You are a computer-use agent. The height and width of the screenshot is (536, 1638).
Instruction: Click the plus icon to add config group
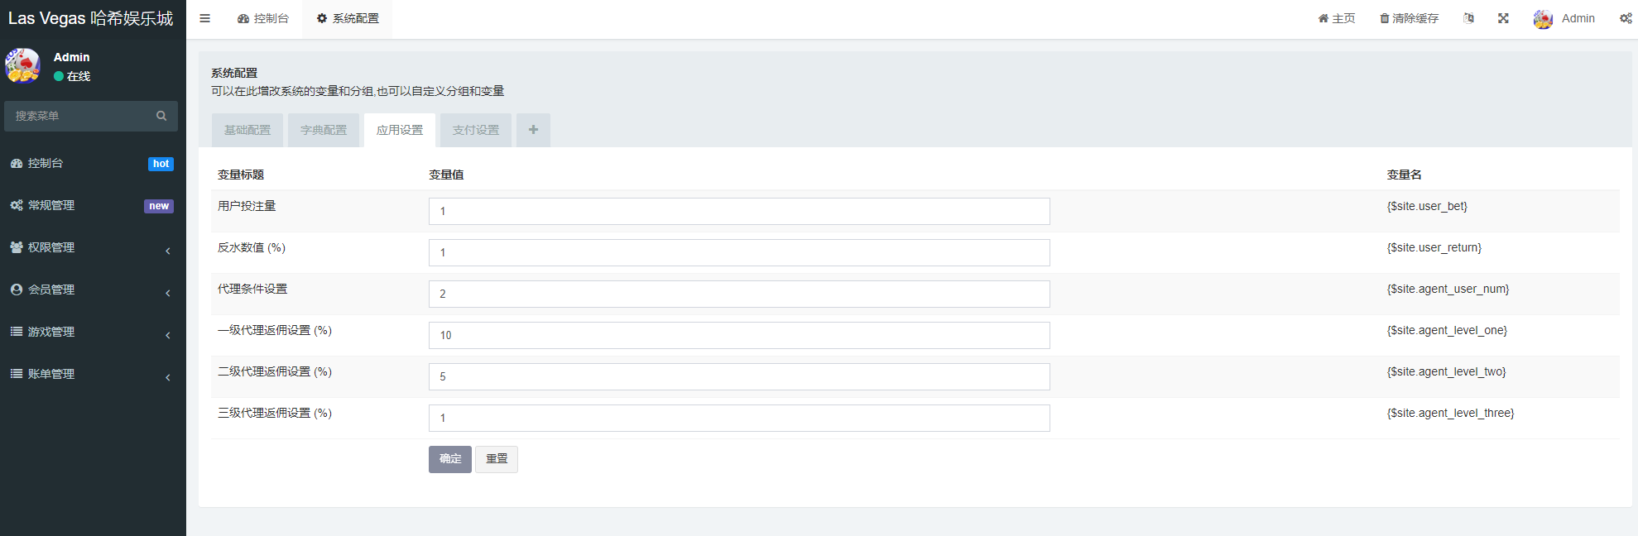tap(533, 130)
